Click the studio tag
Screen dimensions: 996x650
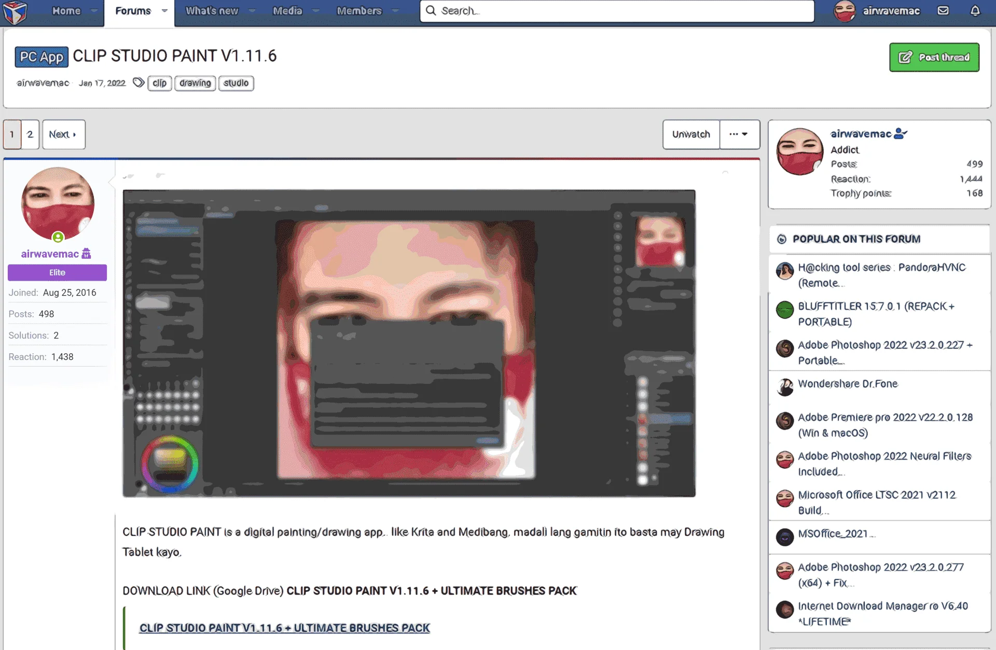point(236,83)
